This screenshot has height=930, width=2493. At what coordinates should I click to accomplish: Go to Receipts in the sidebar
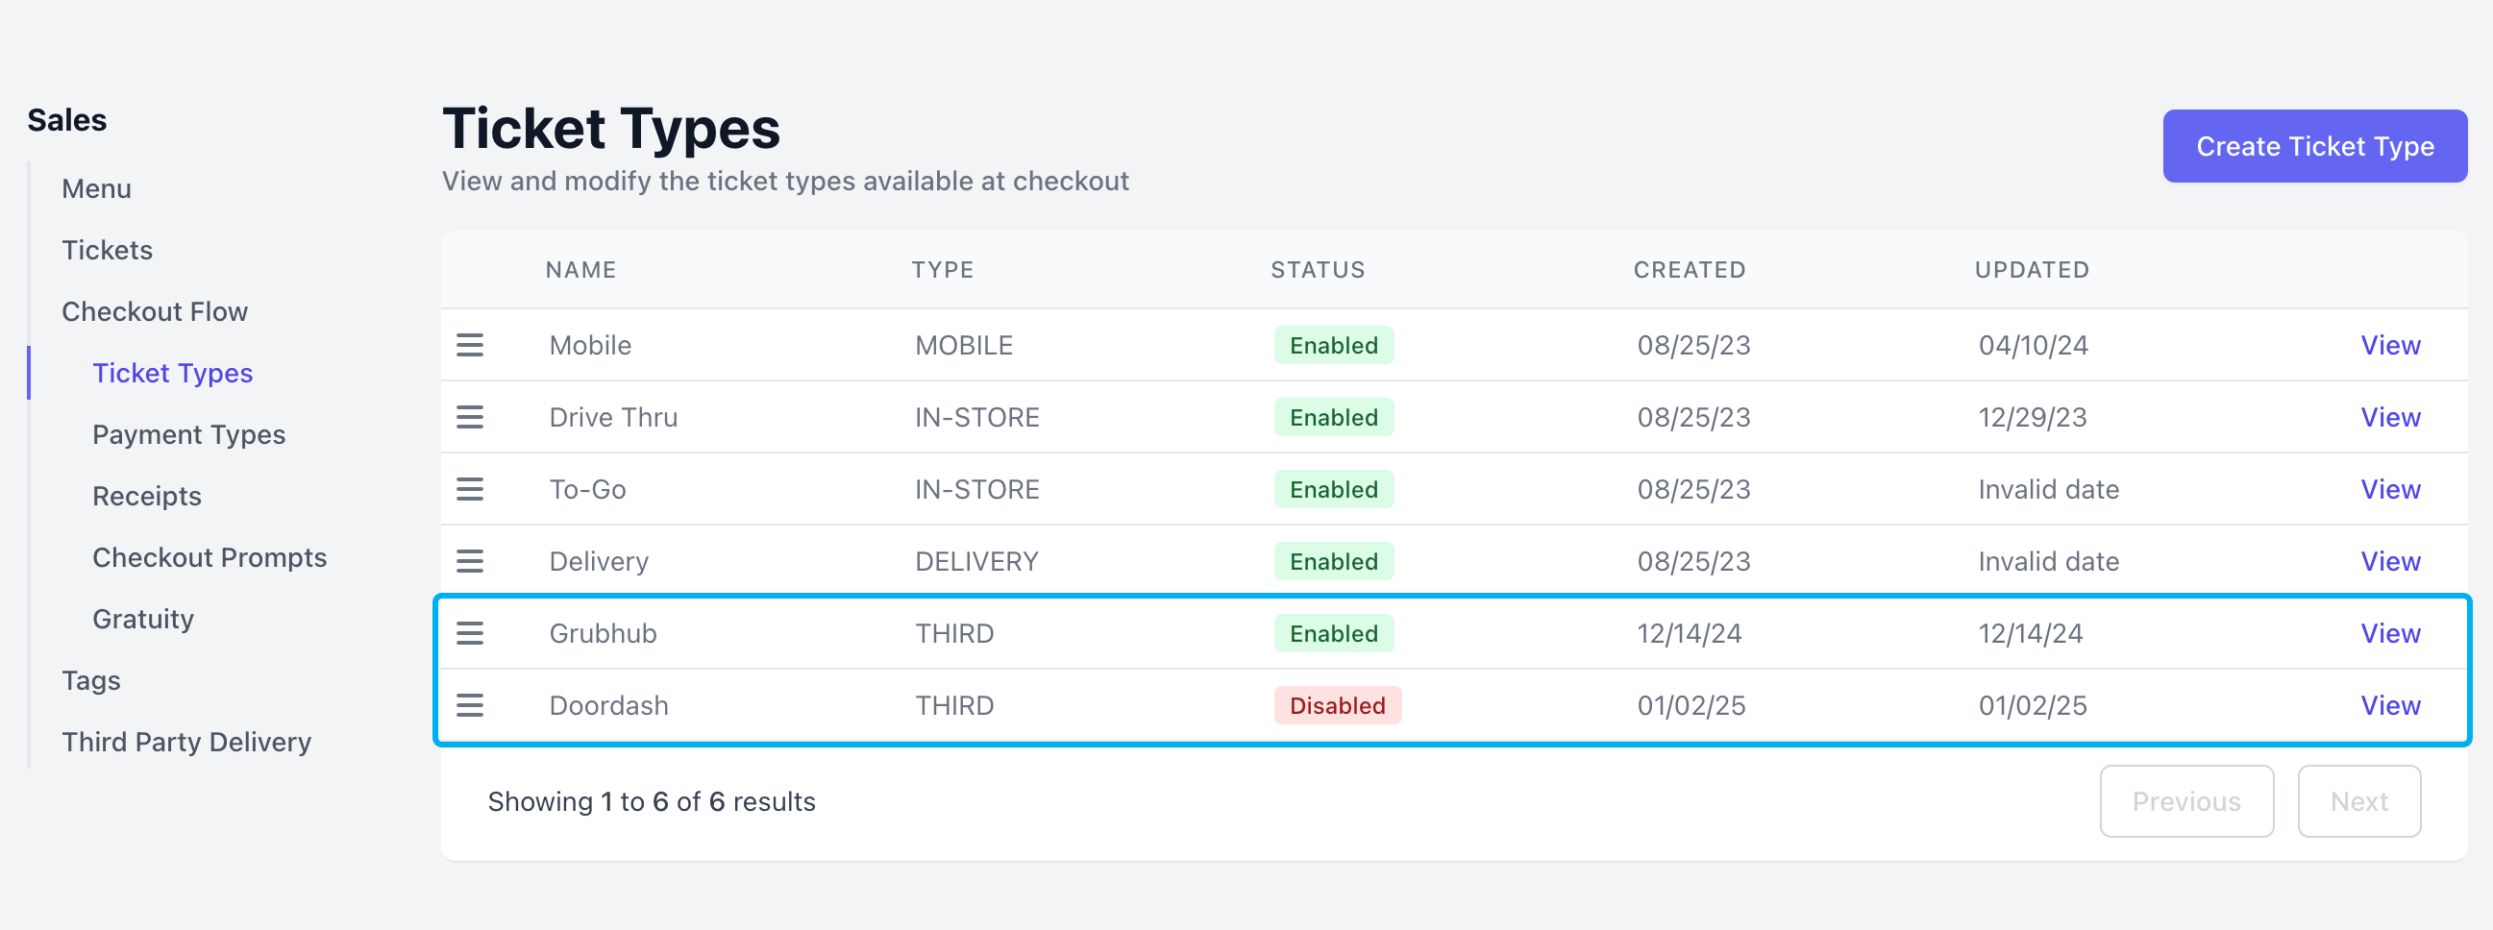coord(147,496)
